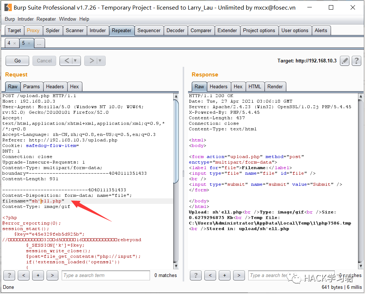Go to next match in Request search
The image size is (365, 294).
pos(52,276)
